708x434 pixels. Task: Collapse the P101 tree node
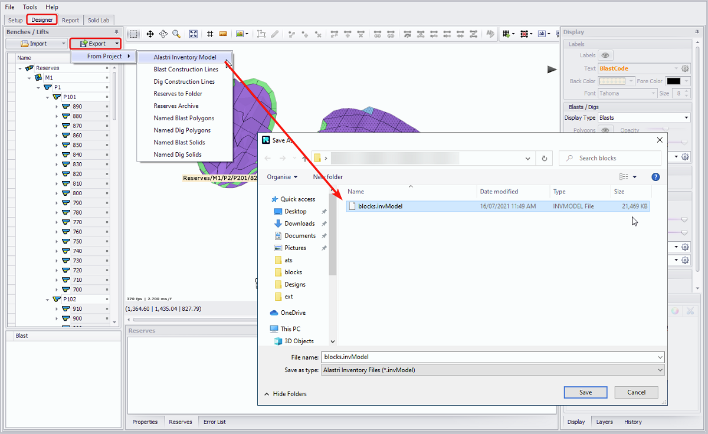(x=48, y=97)
